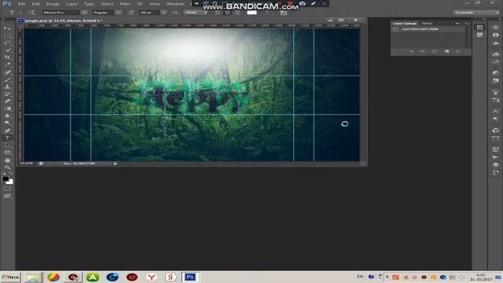Click the Create Warped Text icon
503x283 pixels.
pos(267,13)
